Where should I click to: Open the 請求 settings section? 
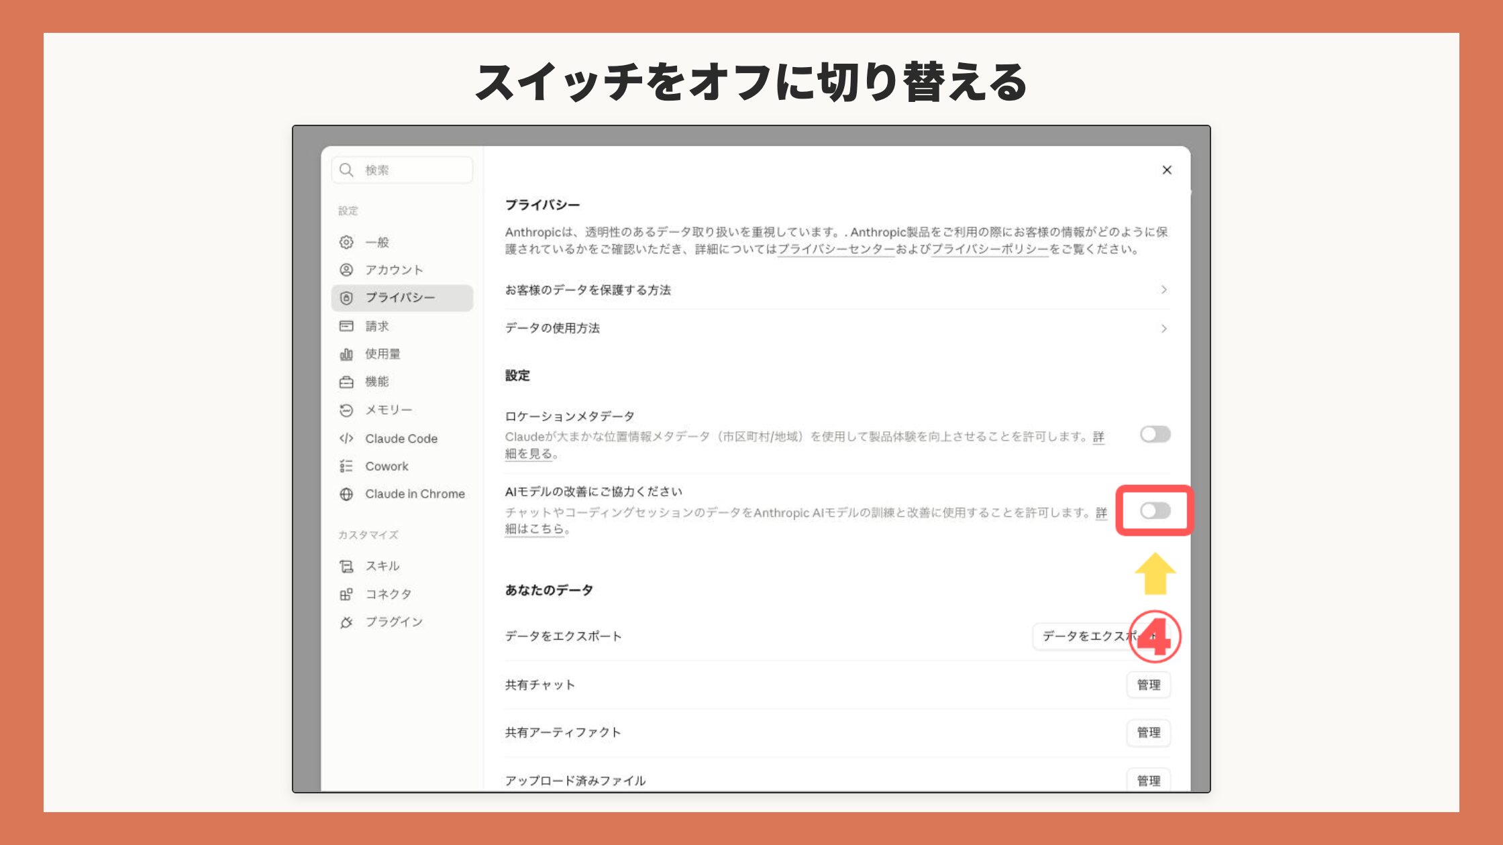pyautogui.click(x=402, y=326)
